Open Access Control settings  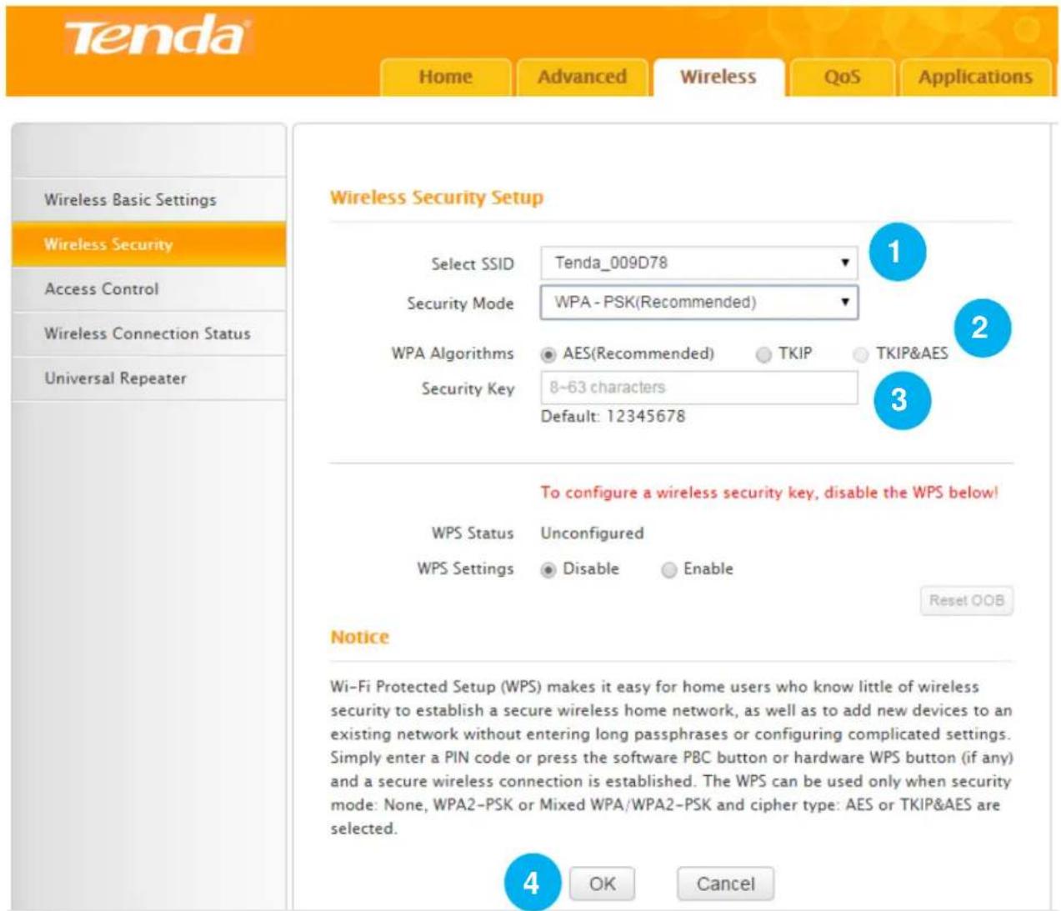pyautogui.click(x=148, y=289)
